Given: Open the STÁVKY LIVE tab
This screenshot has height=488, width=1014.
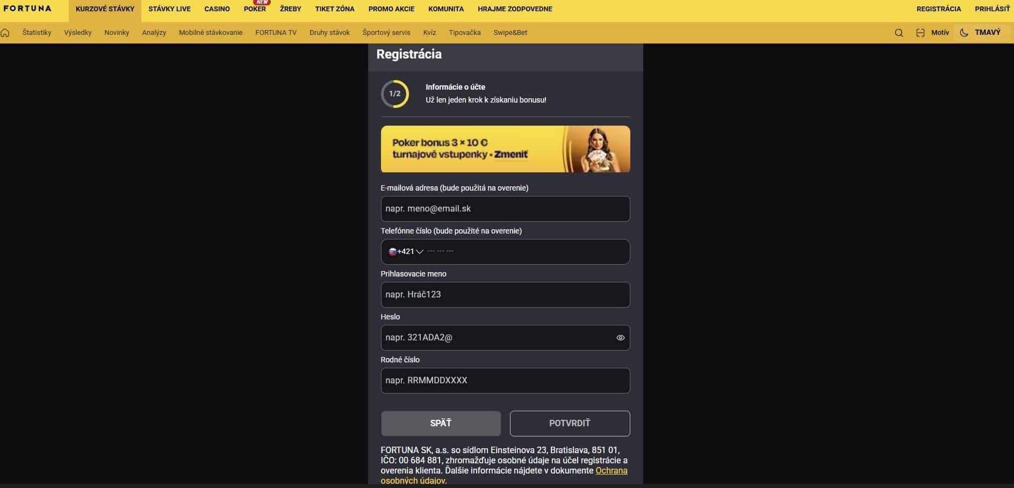Looking at the screenshot, I should pyautogui.click(x=169, y=9).
